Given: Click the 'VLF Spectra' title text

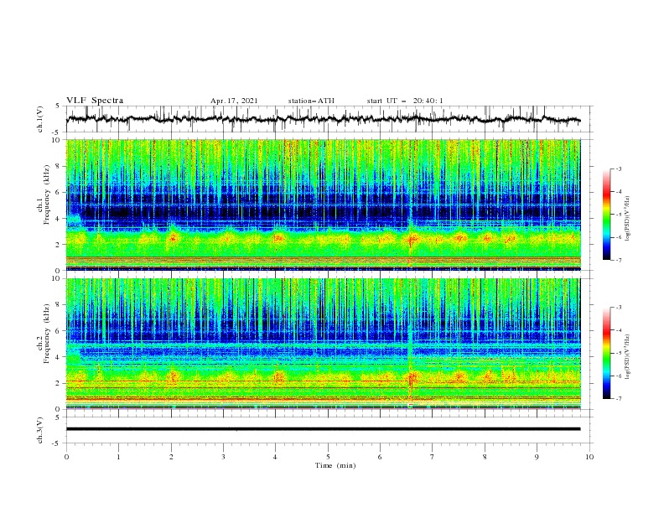Looking at the screenshot, I should pos(95,101).
